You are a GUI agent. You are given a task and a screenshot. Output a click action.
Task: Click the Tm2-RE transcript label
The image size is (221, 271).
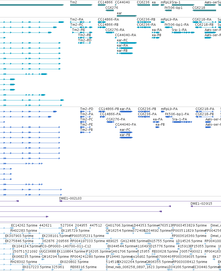(x=78, y=30)
